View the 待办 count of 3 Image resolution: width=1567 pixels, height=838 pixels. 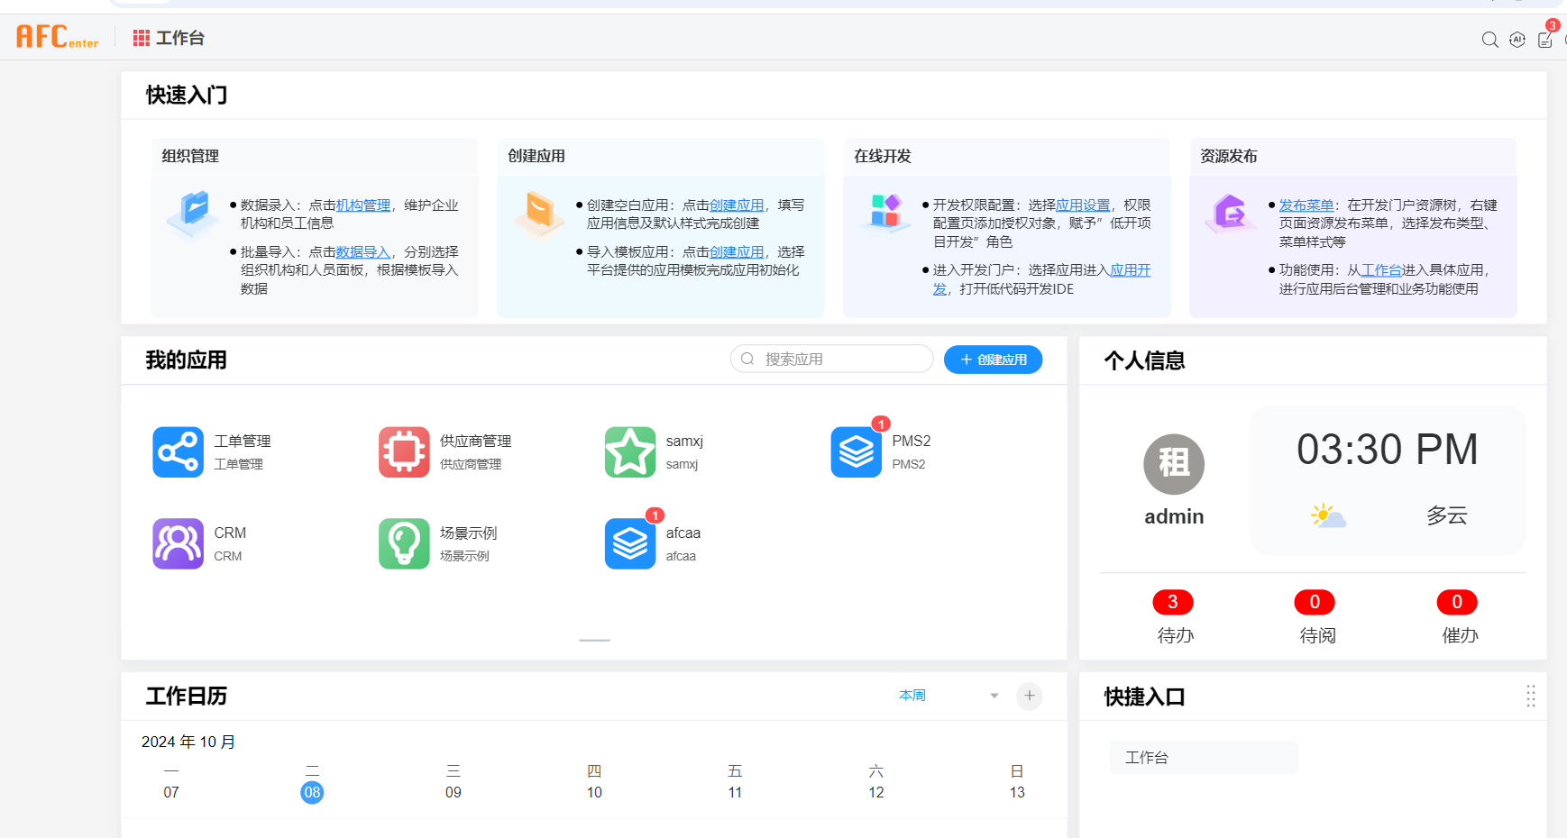pos(1173,602)
